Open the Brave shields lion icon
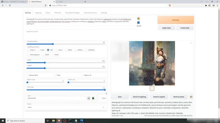 point(169,5)
